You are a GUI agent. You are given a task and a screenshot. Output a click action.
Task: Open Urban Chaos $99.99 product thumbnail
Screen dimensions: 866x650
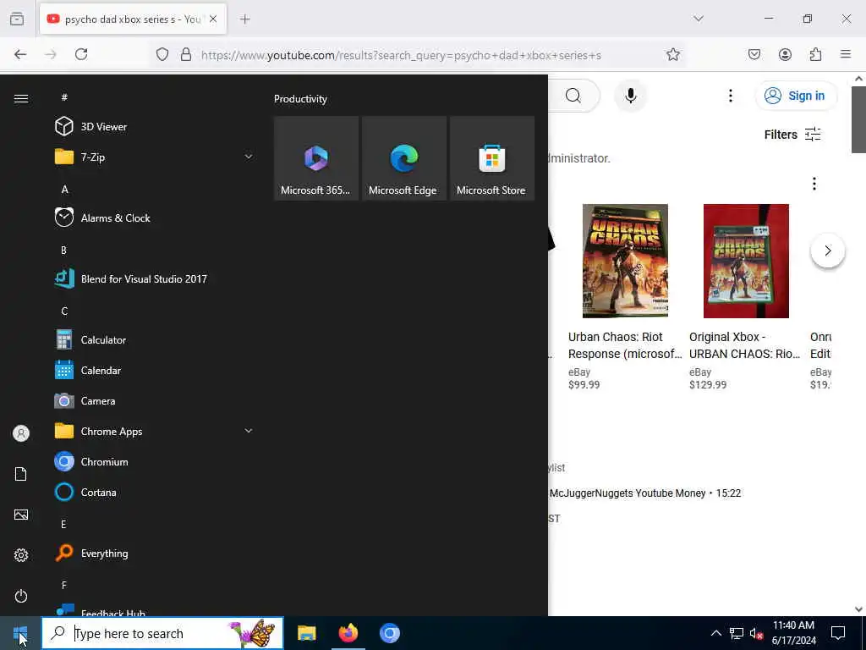pos(625,261)
